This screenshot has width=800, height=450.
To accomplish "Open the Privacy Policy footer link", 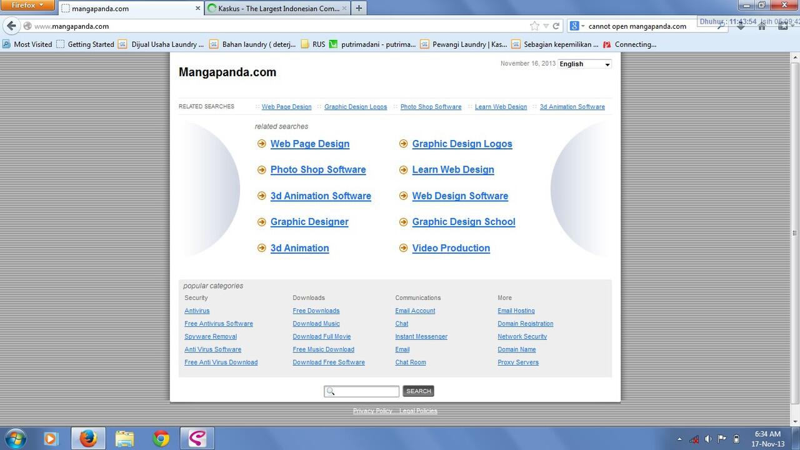I will pyautogui.click(x=372, y=411).
